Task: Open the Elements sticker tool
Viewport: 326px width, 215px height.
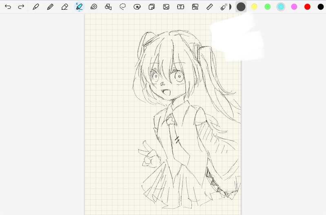Action: tap(137, 7)
